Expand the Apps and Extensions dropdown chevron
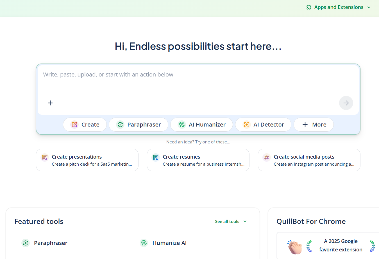The width and height of the screenshot is (379, 259). [369, 7]
